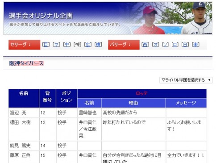
Task: Open the 巨 team link in セリーグ
Action: point(46,45)
